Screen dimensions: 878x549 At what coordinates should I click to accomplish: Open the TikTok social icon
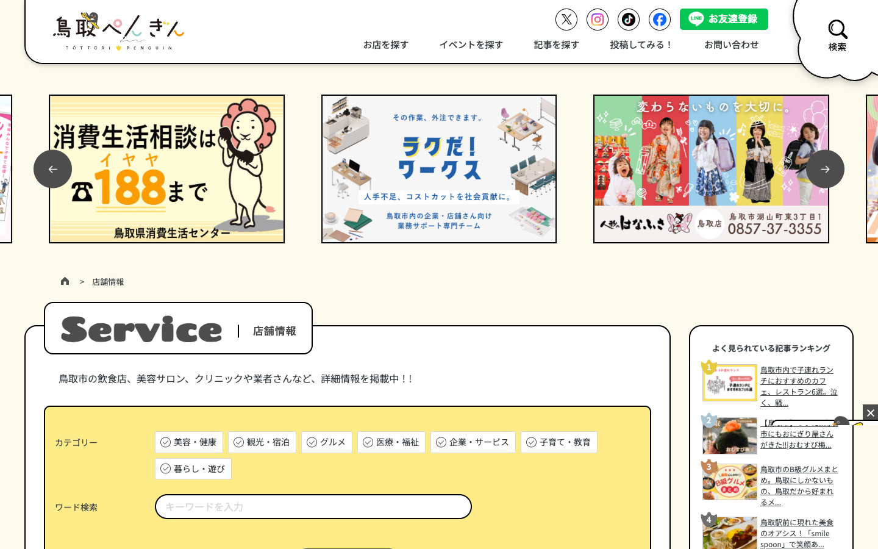tap(629, 20)
